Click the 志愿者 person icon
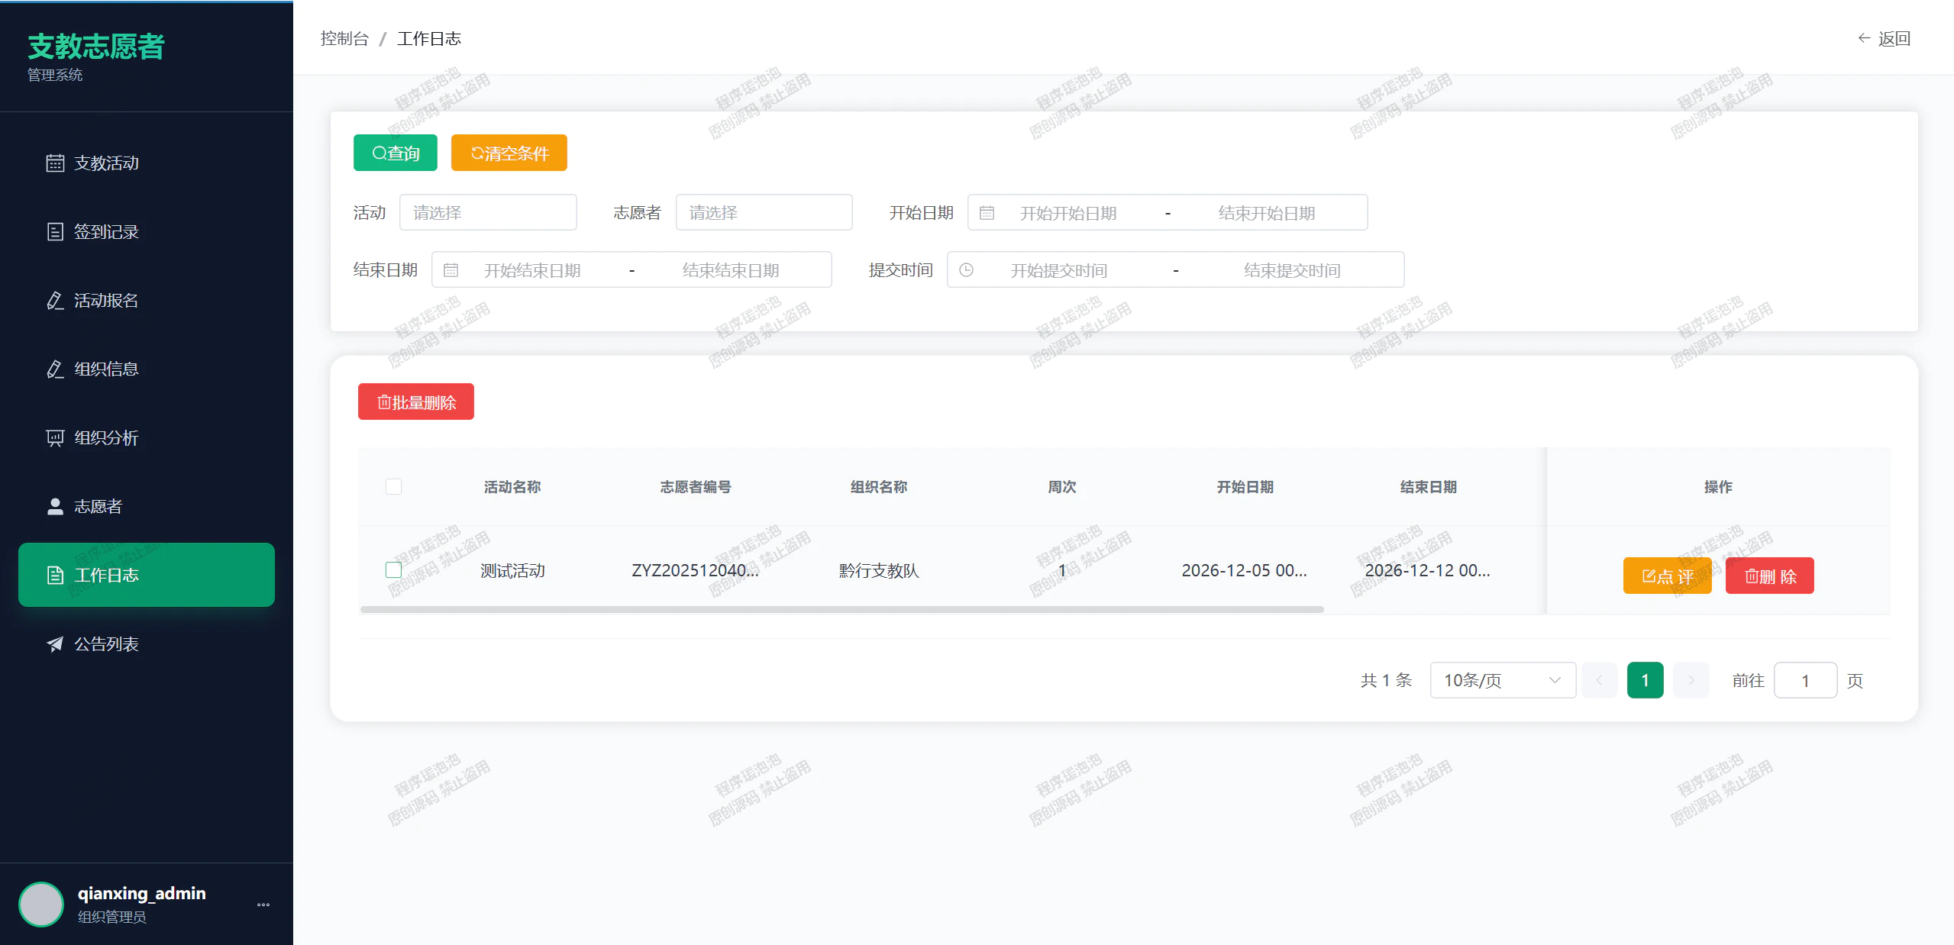Viewport: 1954px width, 945px height. tap(55, 507)
